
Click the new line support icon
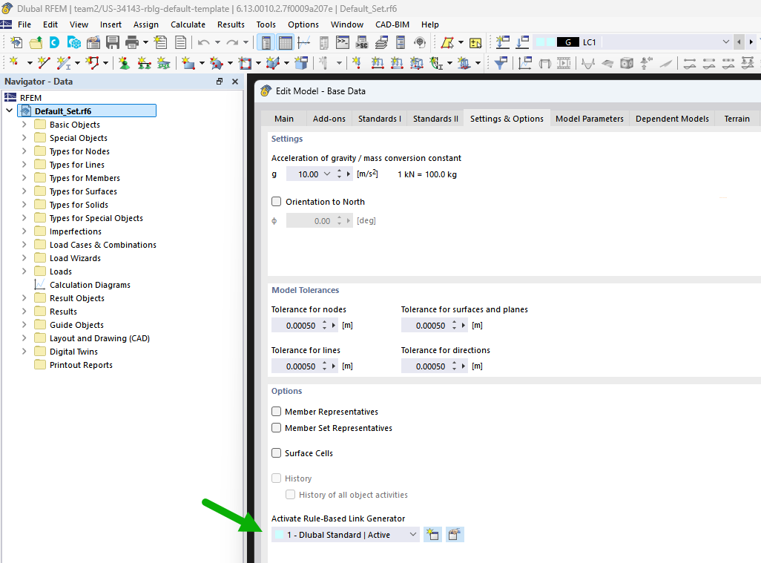[x=144, y=62]
